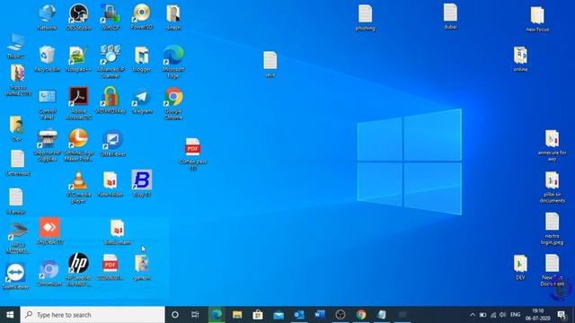Open the dubai text file

click(450, 16)
